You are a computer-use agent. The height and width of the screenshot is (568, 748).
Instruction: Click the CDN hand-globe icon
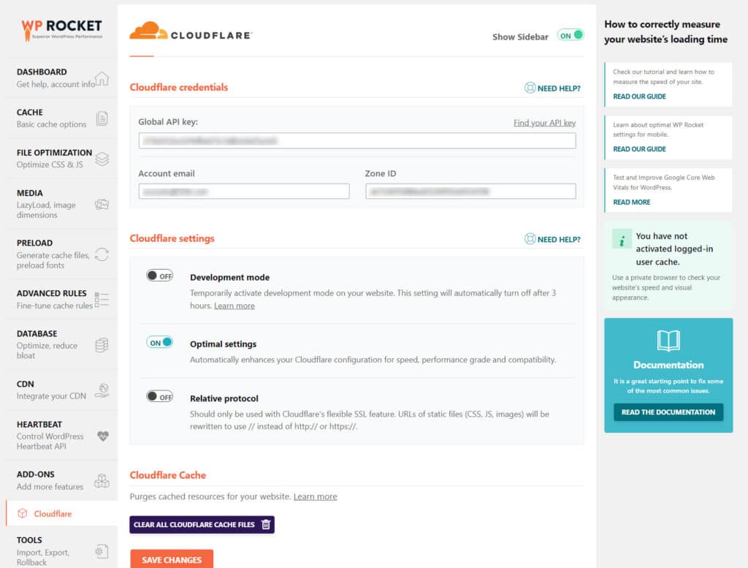[102, 390]
